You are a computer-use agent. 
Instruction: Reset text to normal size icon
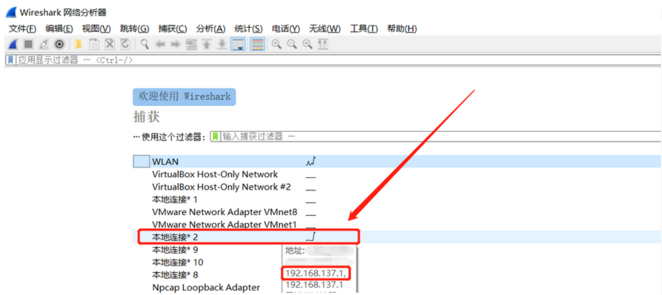(x=308, y=44)
